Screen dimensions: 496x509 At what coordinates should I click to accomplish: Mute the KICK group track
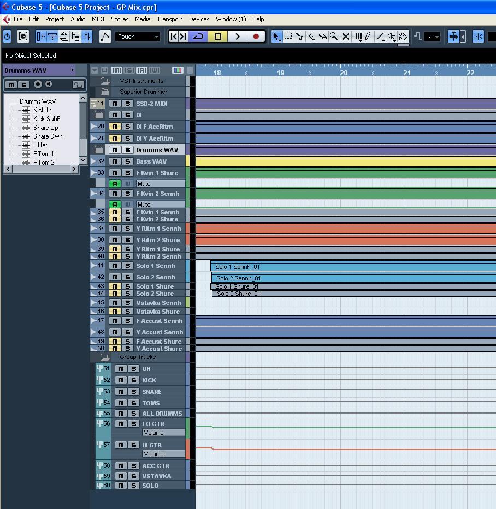point(121,380)
